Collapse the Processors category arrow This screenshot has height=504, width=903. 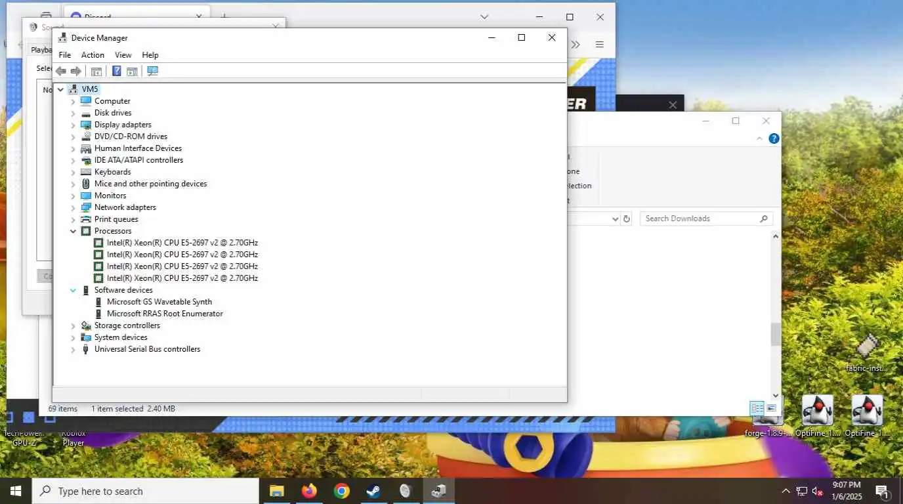point(73,231)
